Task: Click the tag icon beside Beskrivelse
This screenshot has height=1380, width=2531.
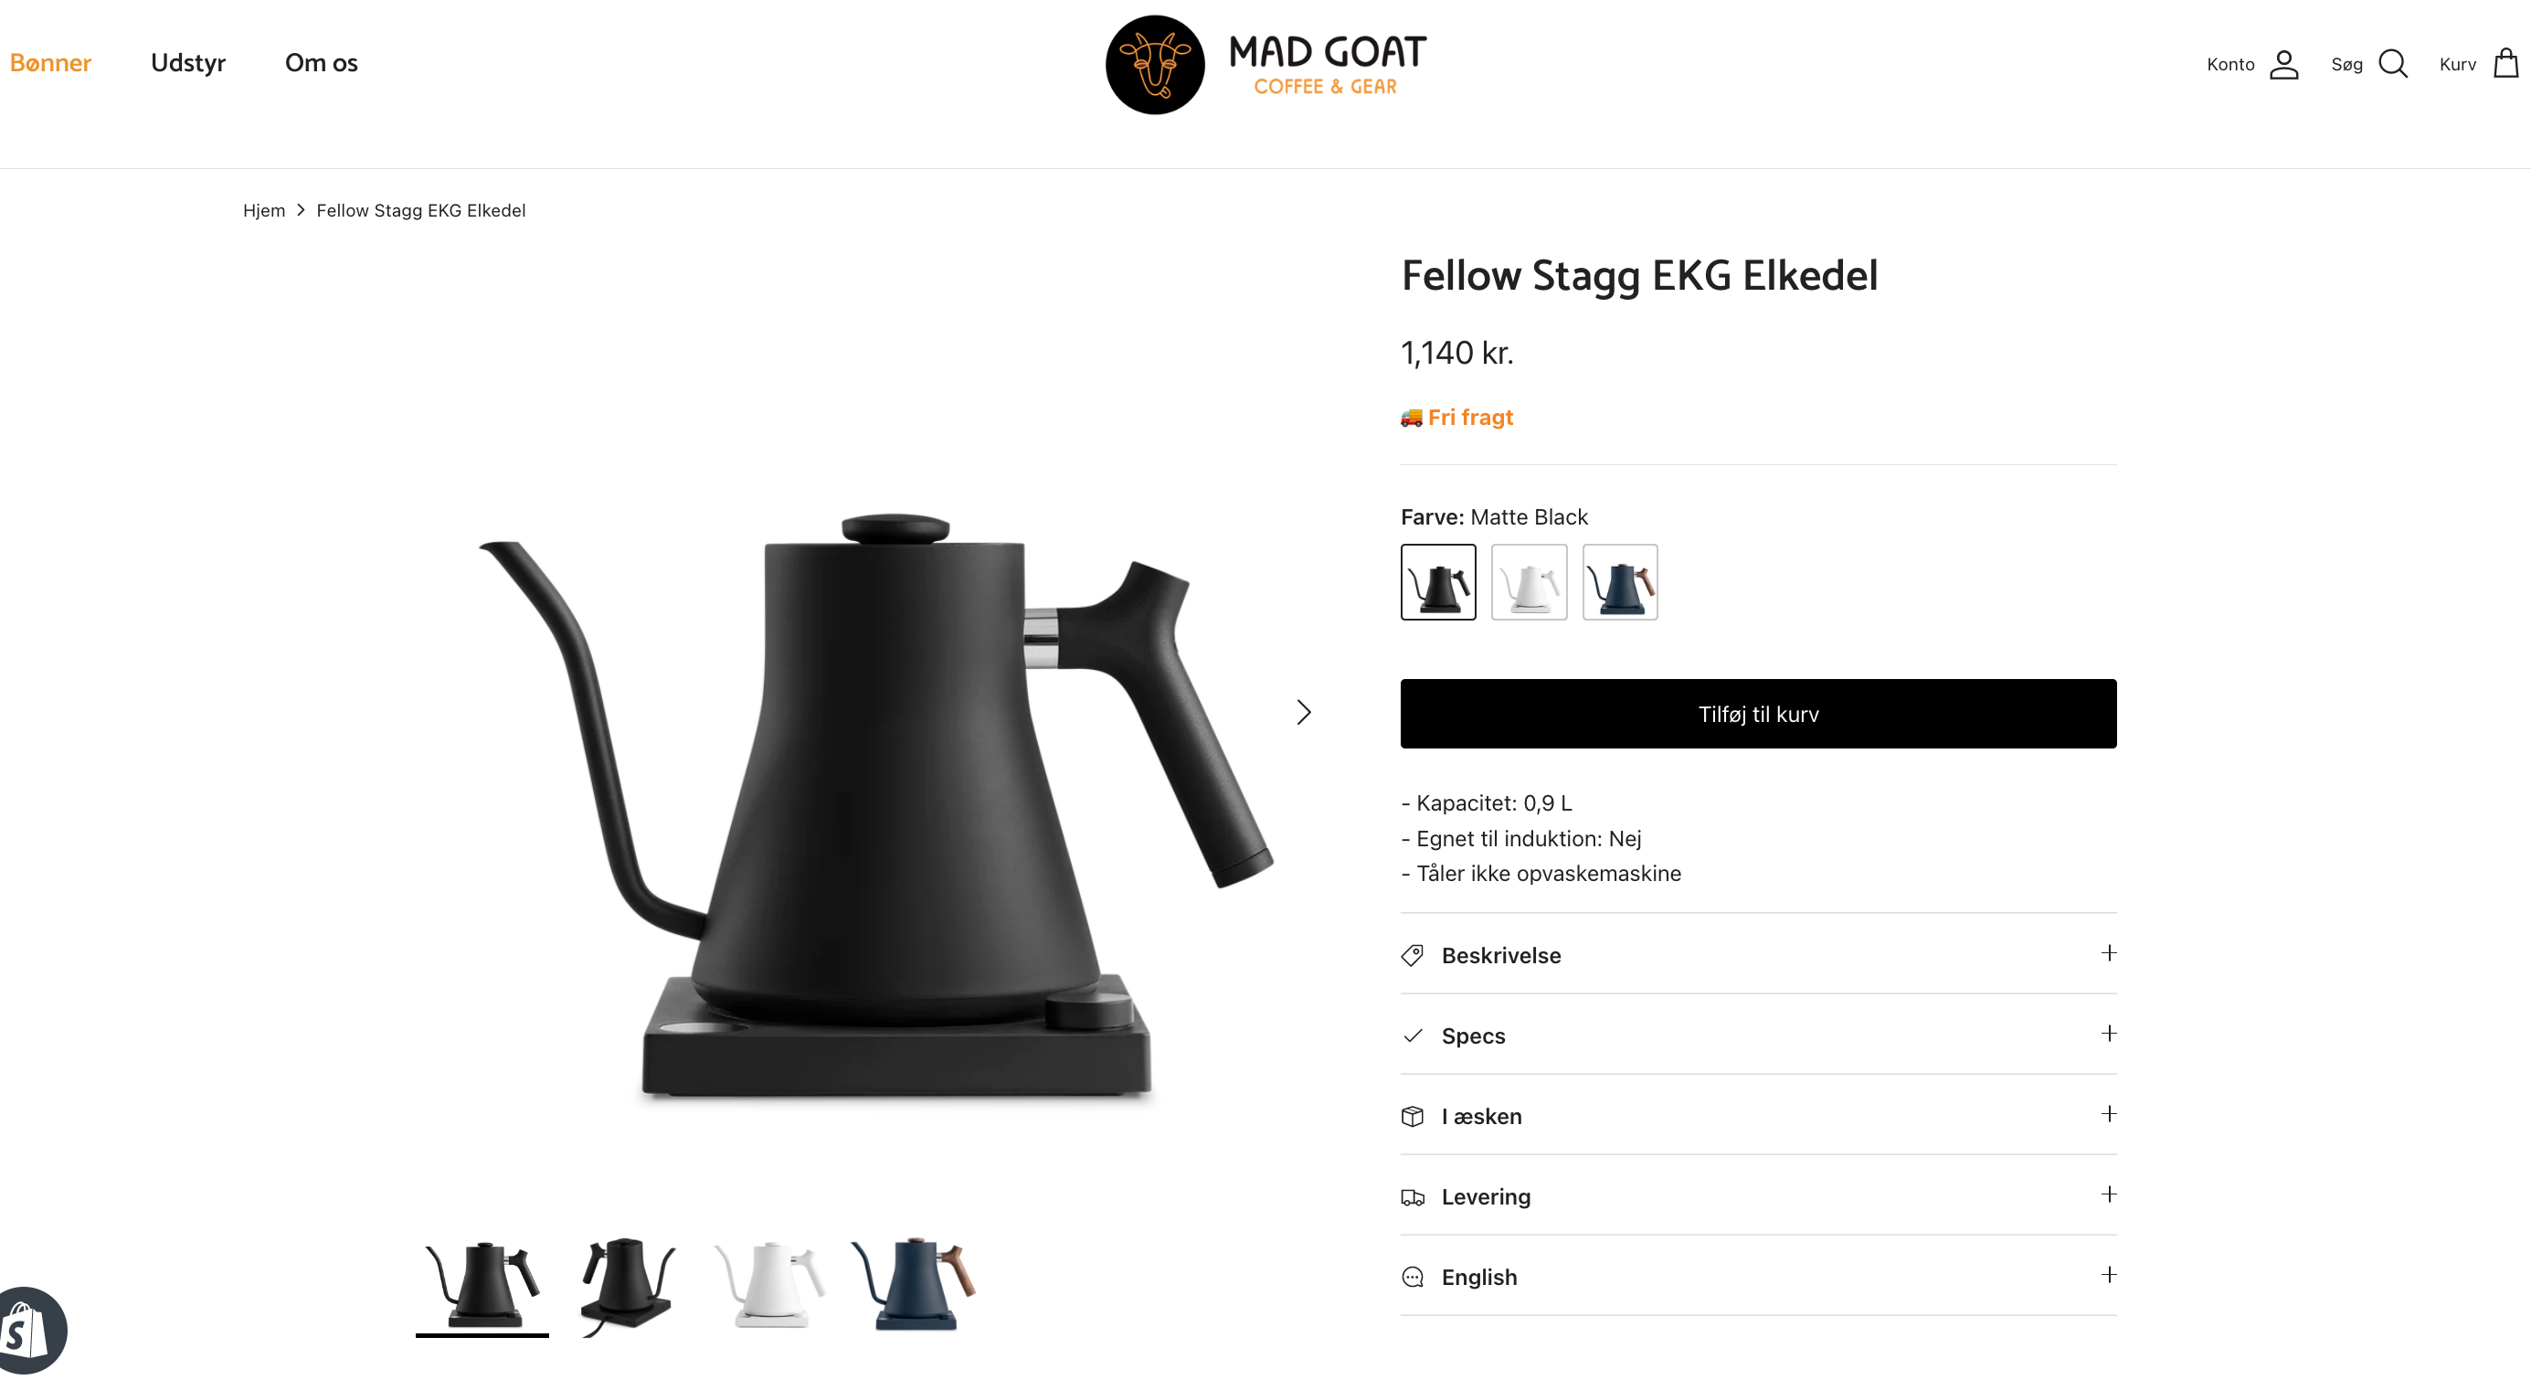Action: point(1412,955)
